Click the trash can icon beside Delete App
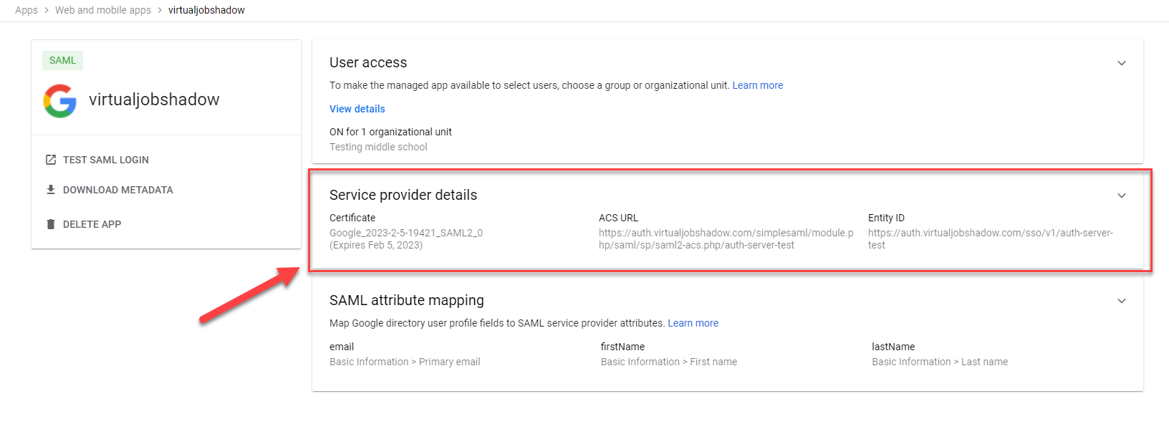Image resolution: width=1169 pixels, height=429 pixels. pyautogui.click(x=51, y=224)
